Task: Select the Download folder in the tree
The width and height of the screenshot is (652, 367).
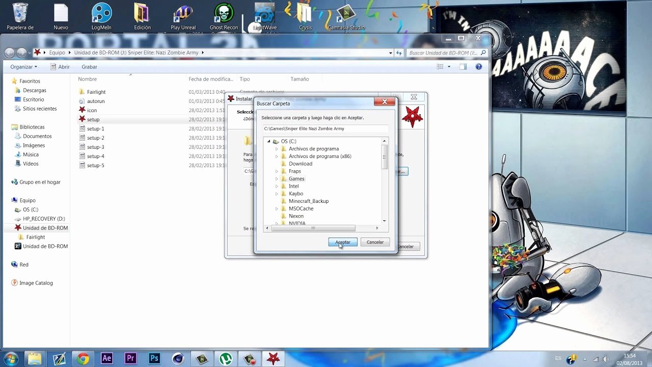Action: click(x=301, y=164)
